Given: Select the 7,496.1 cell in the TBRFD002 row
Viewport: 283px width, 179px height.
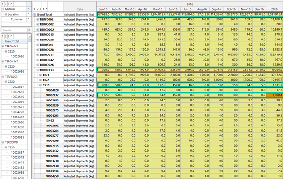Looking at the screenshot, I should (x=157, y=19).
